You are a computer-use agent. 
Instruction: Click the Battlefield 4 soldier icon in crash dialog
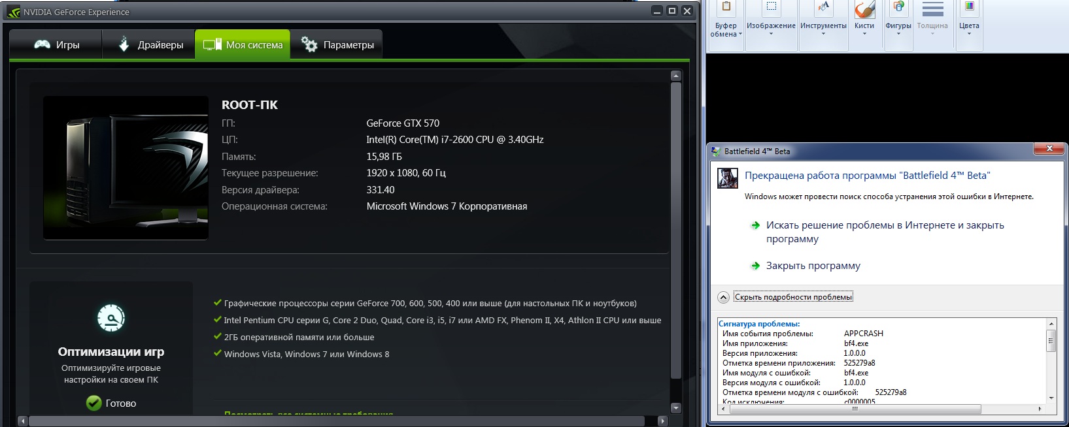[727, 178]
